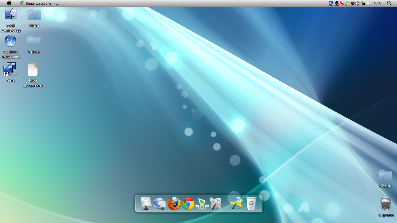This screenshot has width=397, height=223.
Task: Open the Apple logo menu
Action: tap(9, 3)
